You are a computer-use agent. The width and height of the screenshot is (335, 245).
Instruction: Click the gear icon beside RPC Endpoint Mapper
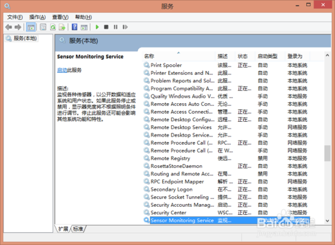coord(147,181)
